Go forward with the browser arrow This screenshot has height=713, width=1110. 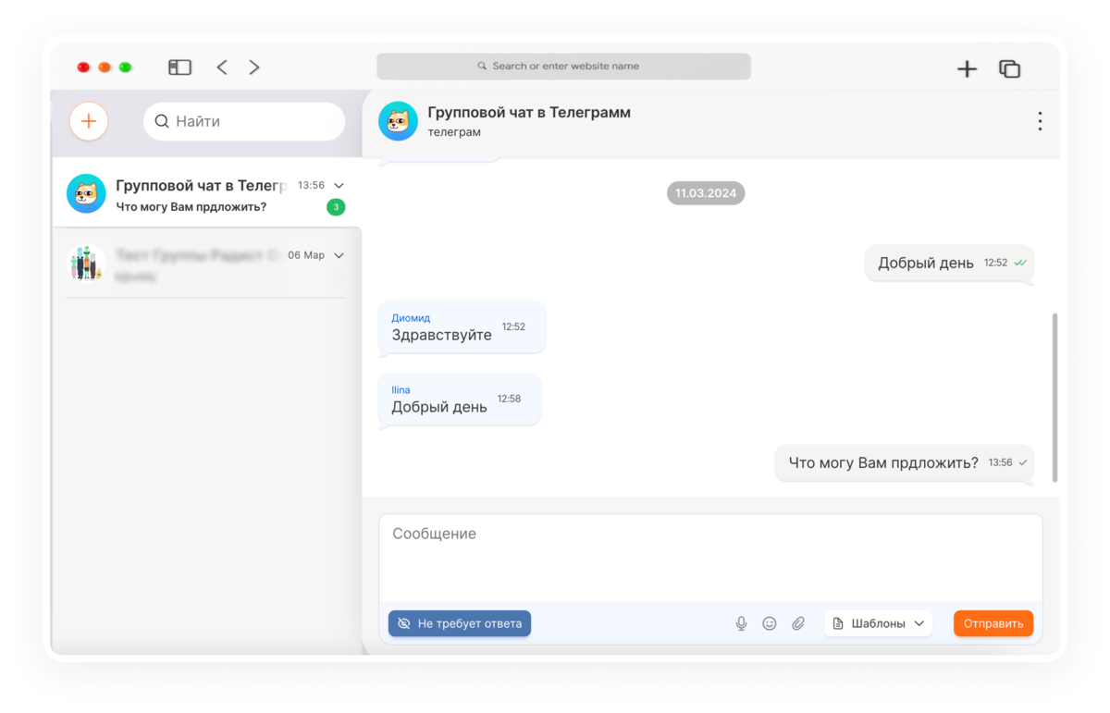coord(254,68)
